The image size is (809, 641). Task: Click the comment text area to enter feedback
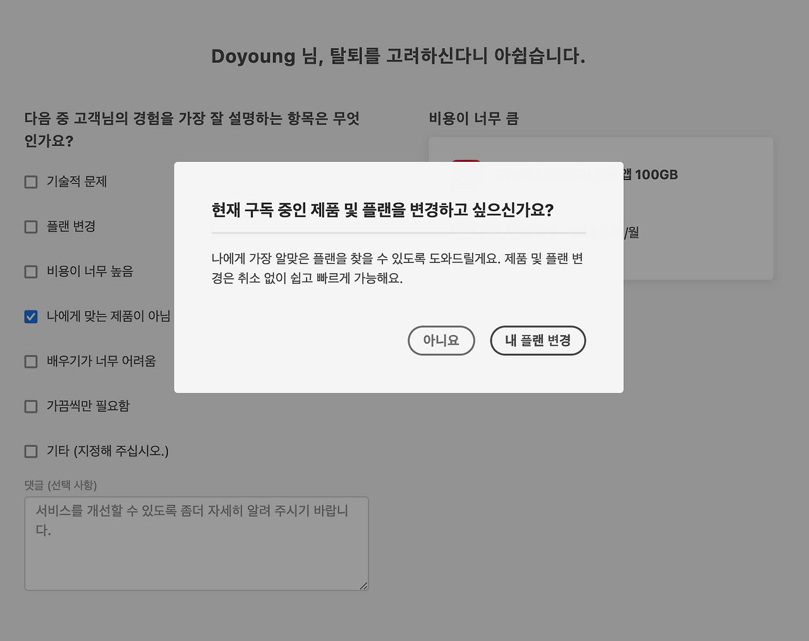tap(196, 542)
